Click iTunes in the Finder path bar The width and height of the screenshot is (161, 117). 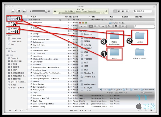pos(134,89)
